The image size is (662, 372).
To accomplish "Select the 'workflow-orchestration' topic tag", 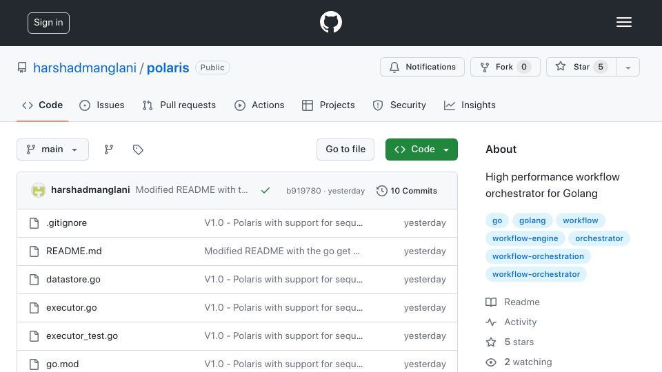I will [538, 256].
